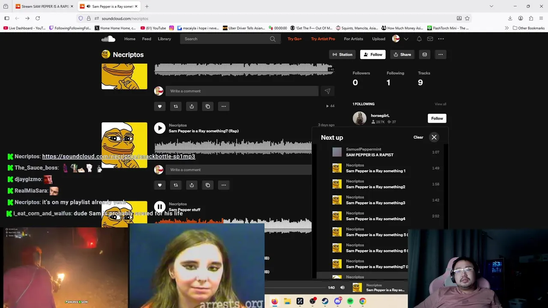Open Necriptos Station button
548x308 pixels.
pos(342,54)
